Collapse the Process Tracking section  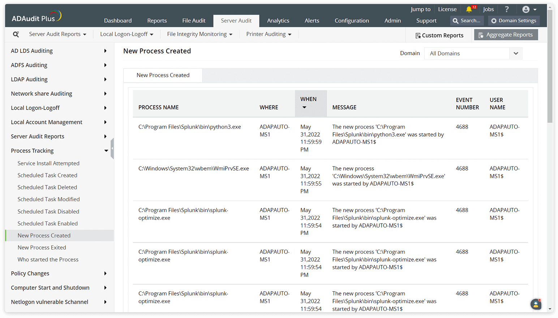[x=106, y=150]
